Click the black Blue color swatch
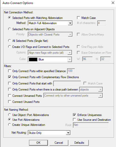The width and height of the screenshot is (116, 147). pos(33,60)
